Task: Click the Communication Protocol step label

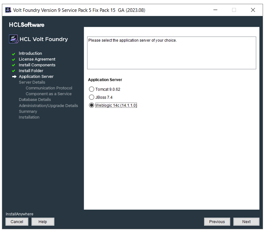Action: tap(49, 88)
